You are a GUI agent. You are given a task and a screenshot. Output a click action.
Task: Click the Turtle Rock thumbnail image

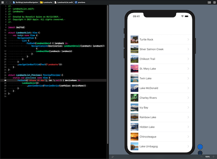click(x=134, y=40)
